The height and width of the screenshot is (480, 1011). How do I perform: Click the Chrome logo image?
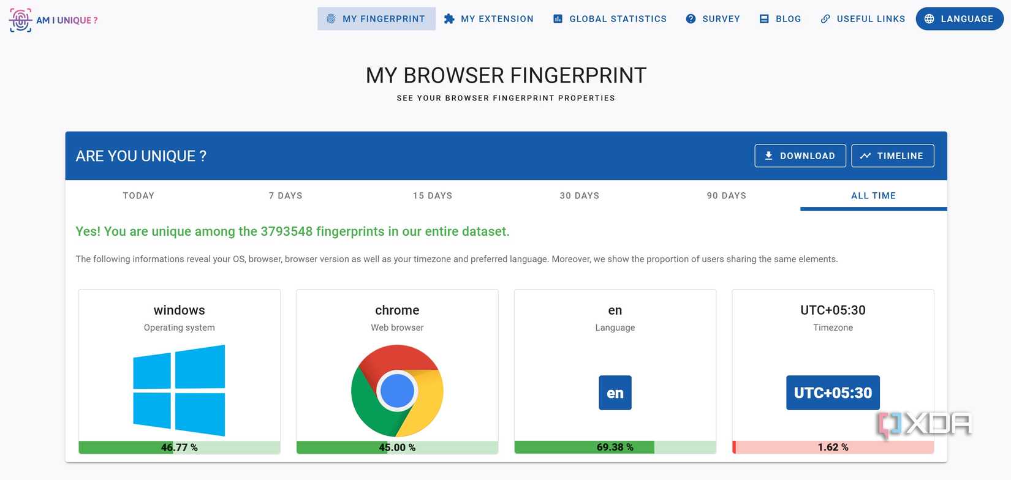point(397,391)
